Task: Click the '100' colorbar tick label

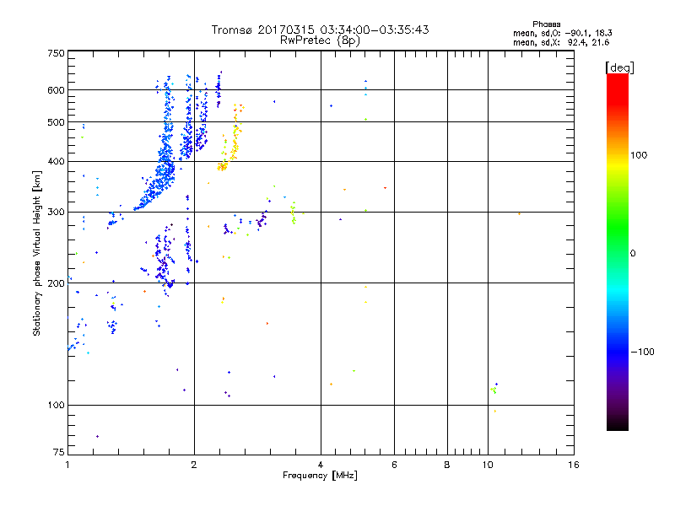Action: pyautogui.click(x=639, y=155)
